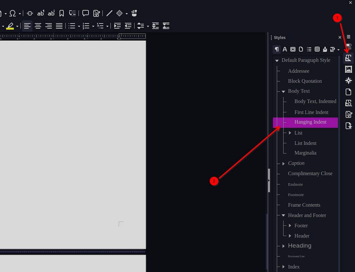355x272 pixels.
Task: Toggle character highlighting color
Action: (x=11, y=25)
